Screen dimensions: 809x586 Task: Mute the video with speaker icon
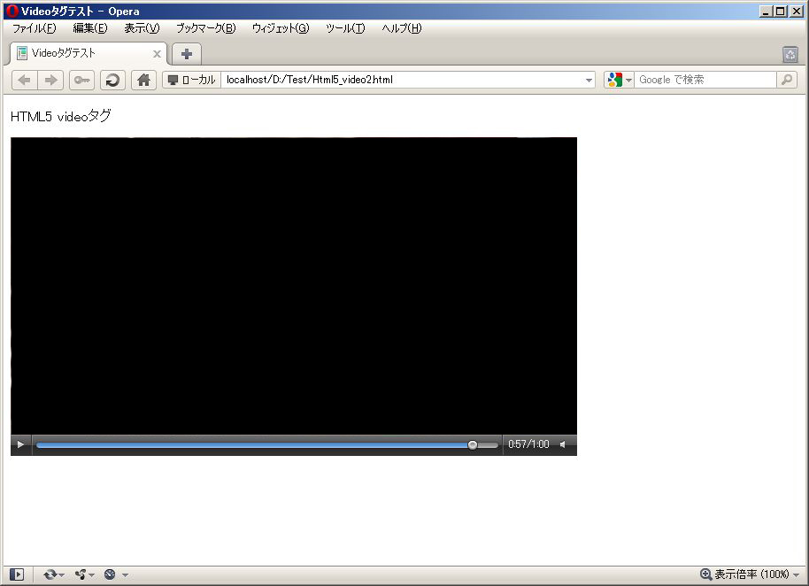(563, 444)
